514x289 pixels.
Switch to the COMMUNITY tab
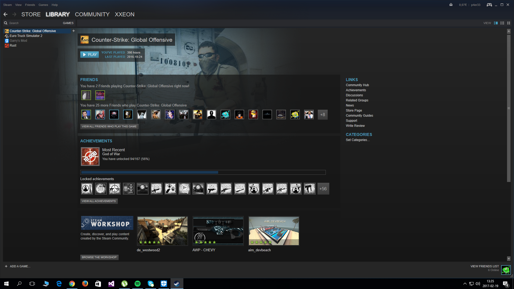[92, 14]
